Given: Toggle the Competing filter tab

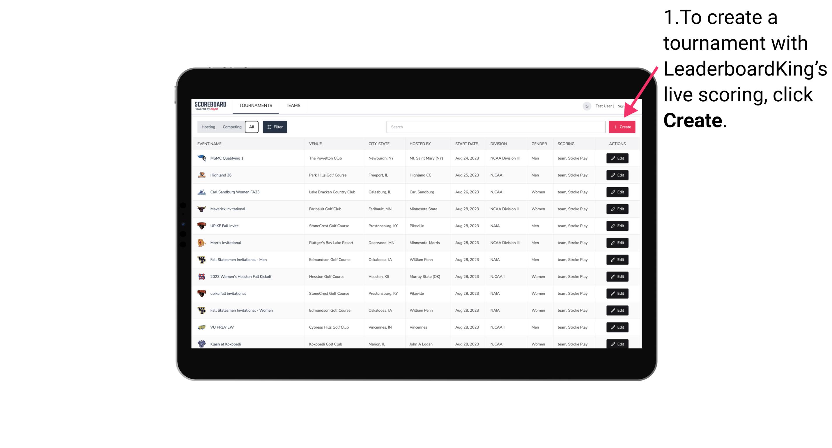Looking at the screenshot, I should pos(231,127).
